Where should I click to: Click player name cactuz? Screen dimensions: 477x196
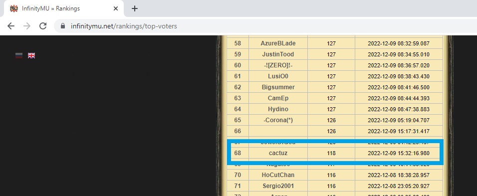(278, 153)
